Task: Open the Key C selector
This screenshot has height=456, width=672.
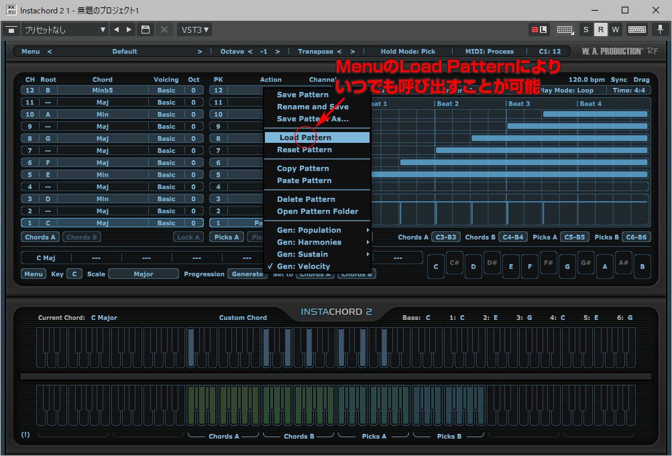Action: tap(74, 274)
